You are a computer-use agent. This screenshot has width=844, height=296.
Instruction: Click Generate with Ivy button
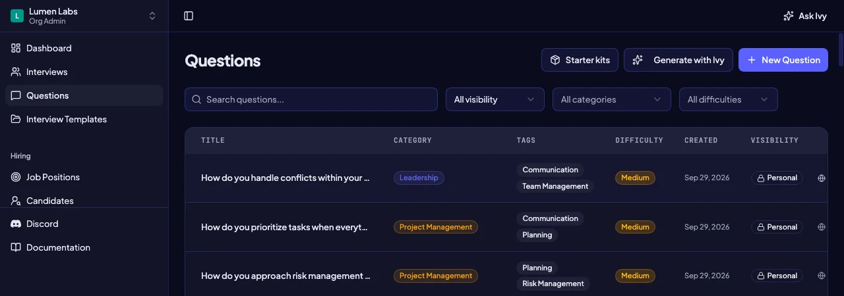678,60
